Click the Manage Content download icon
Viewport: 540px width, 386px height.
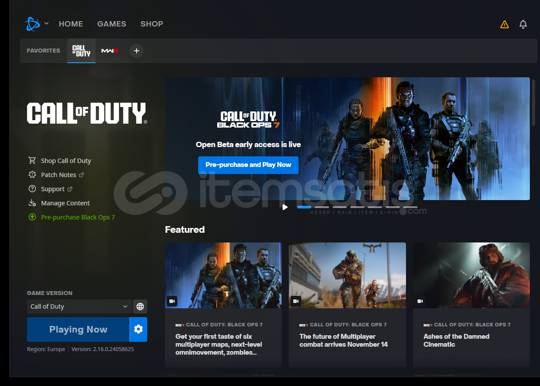tap(32, 203)
